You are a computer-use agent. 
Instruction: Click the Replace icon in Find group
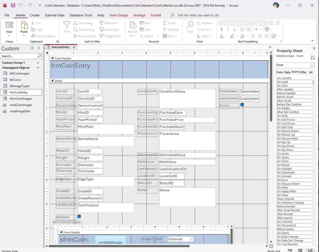199,23
